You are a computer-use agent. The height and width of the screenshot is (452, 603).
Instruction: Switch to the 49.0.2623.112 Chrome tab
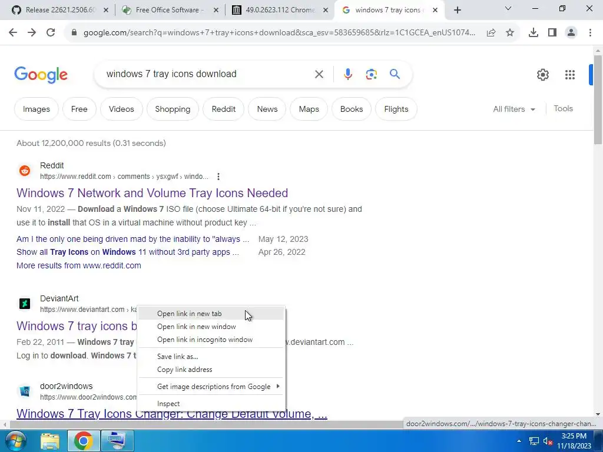[280, 10]
